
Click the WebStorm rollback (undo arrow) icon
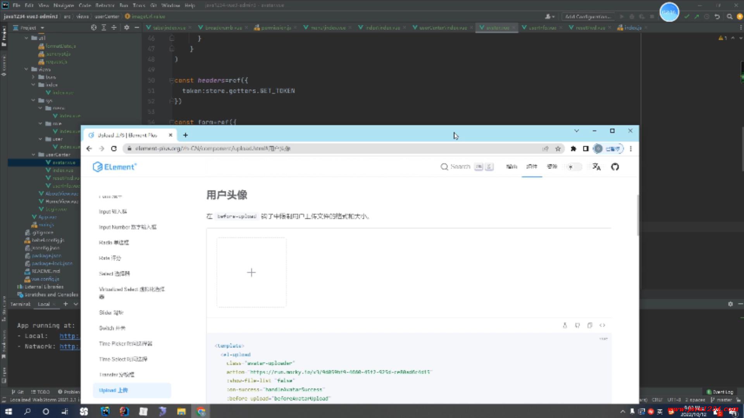coord(717,17)
